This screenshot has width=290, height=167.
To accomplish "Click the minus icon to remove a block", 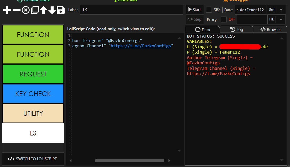I will (16, 10).
